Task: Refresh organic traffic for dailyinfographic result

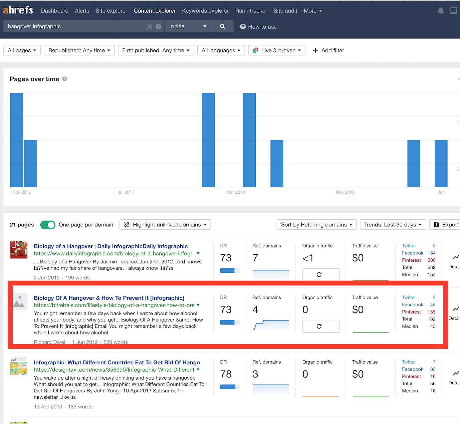Action: [321, 274]
